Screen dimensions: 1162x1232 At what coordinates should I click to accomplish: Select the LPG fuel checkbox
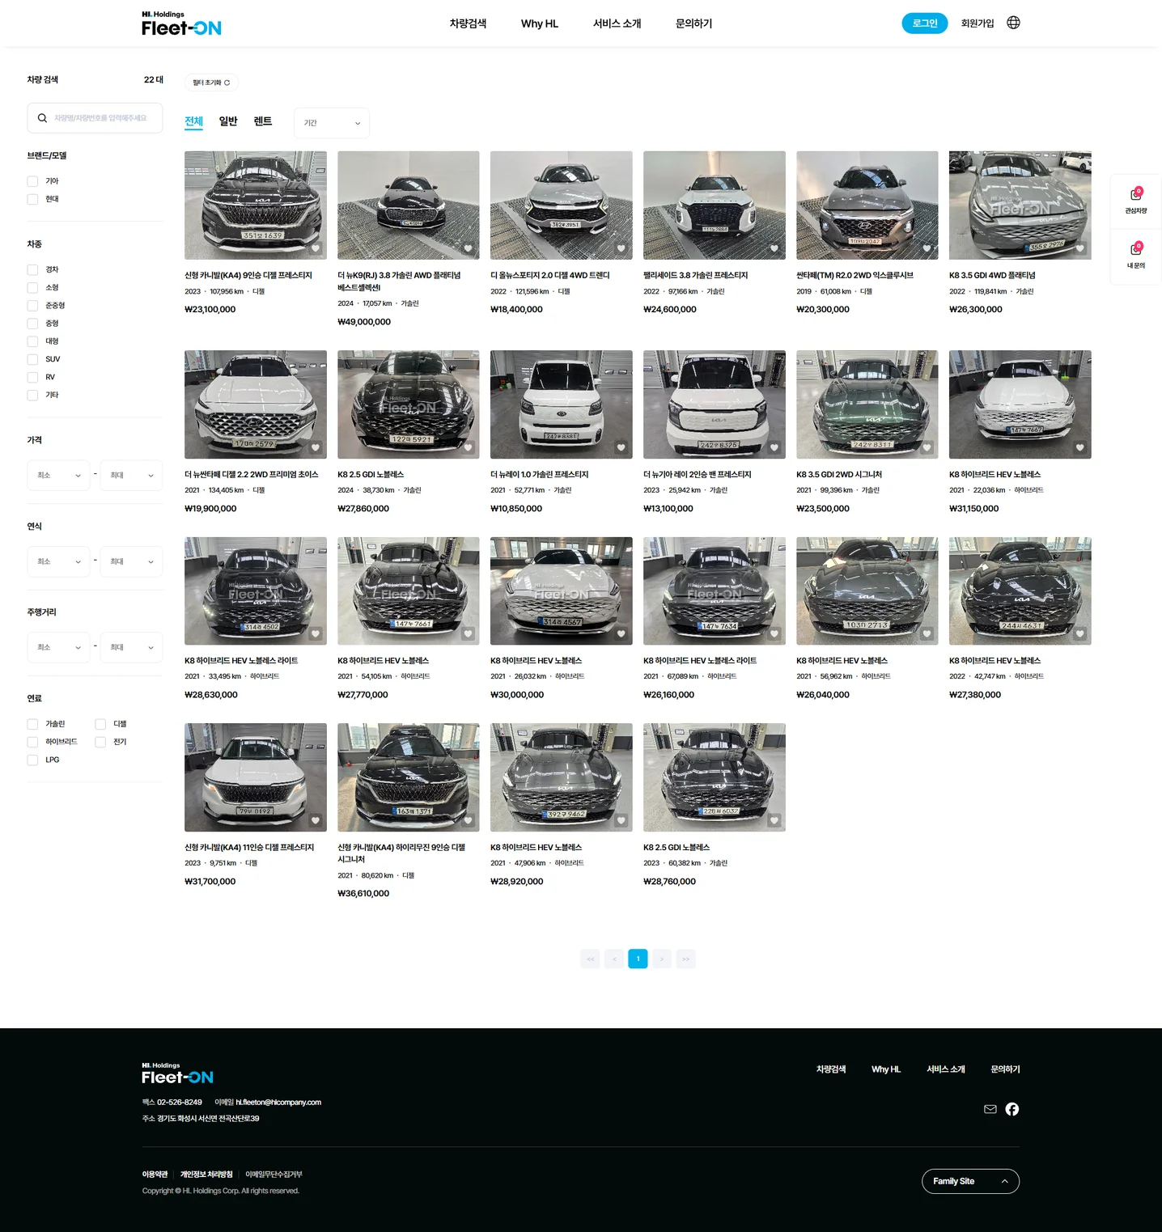[x=32, y=760]
